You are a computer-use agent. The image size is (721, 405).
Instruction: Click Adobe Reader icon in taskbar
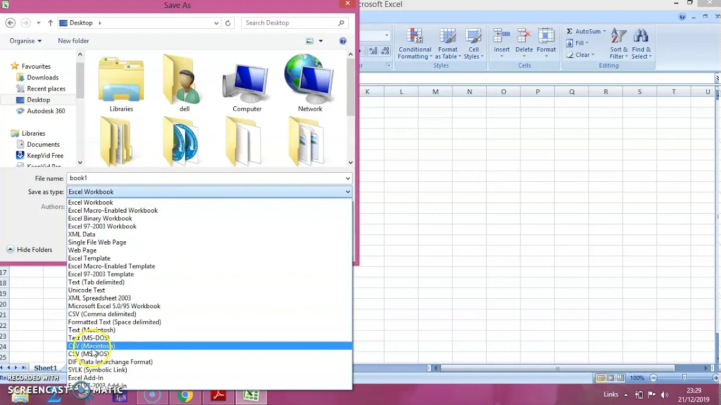[x=219, y=395]
